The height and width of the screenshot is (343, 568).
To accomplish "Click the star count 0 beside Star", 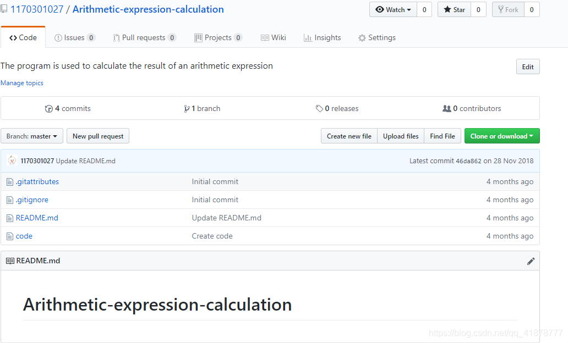I will click(478, 10).
